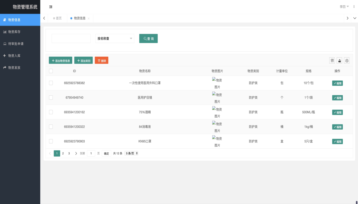Check the row for 医用护目镜
This screenshot has height=204, width=358.
(51, 97)
